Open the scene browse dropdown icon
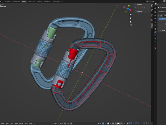Screen dimensions: 166x125 click(148, 1)
